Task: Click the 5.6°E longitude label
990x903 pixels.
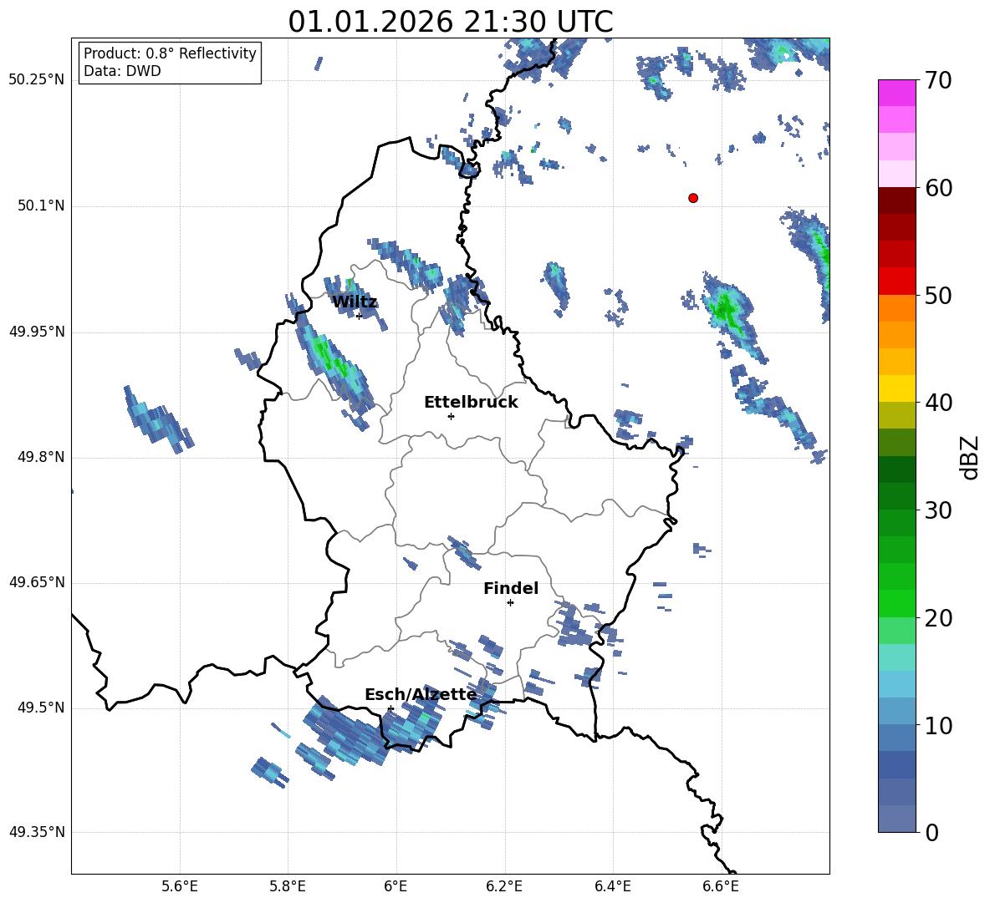Action: pyautogui.click(x=180, y=886)
